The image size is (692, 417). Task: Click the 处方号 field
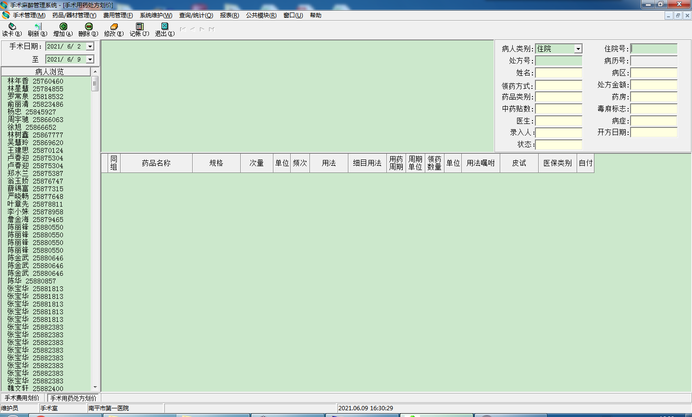point(558,61)
